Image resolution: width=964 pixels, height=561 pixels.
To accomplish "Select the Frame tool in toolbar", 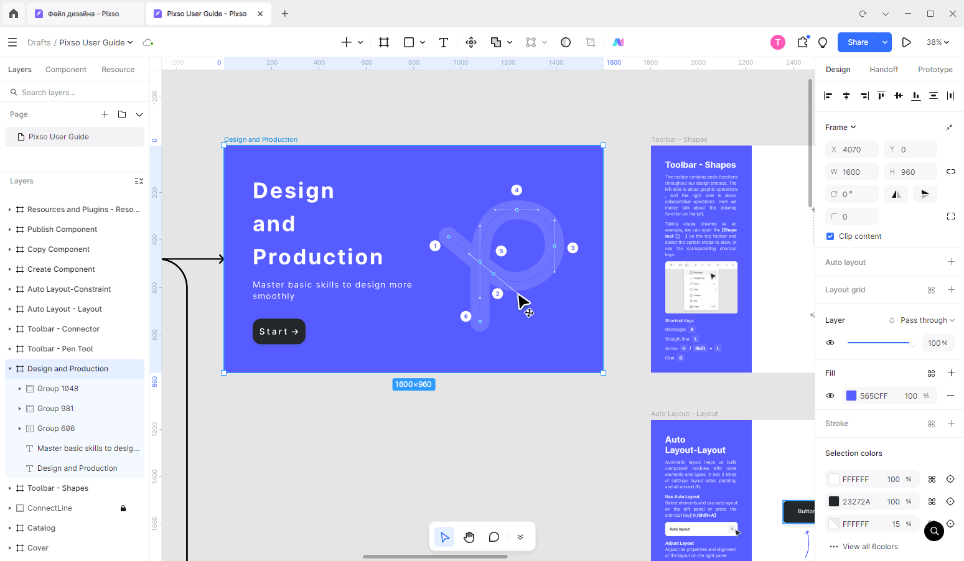I will click(384, 42).
